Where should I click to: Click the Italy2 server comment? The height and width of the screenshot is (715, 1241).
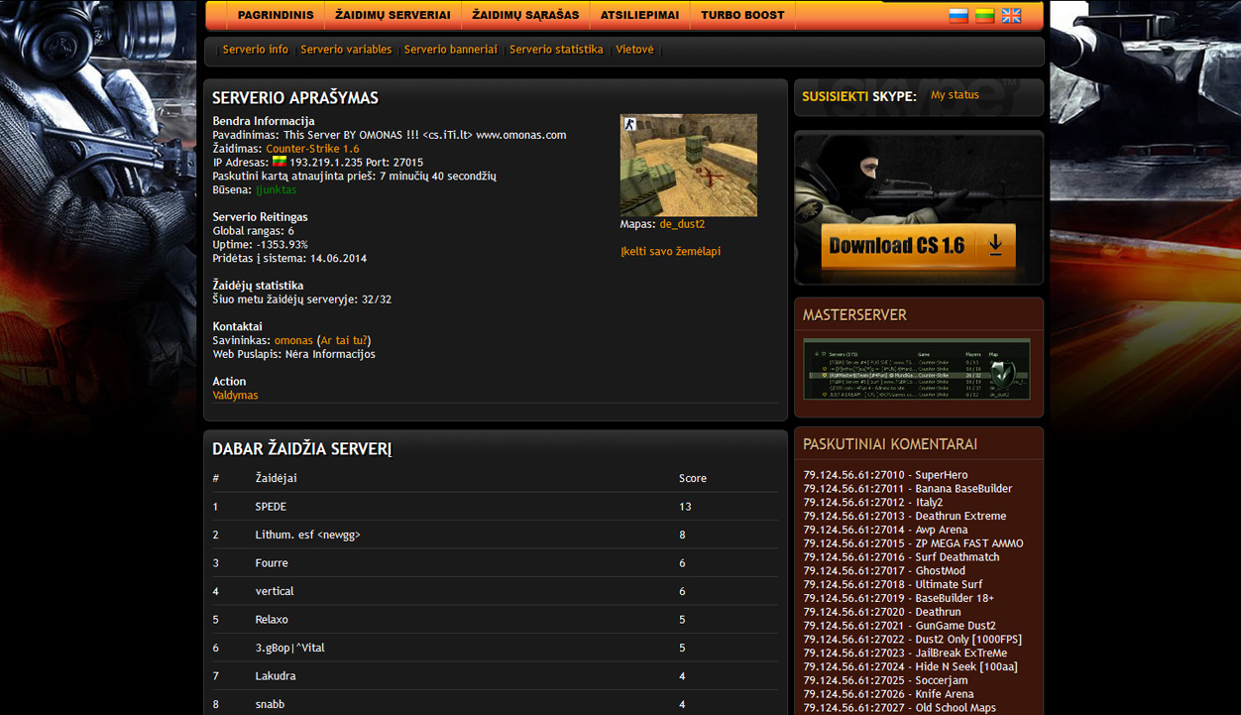point(873,503)
